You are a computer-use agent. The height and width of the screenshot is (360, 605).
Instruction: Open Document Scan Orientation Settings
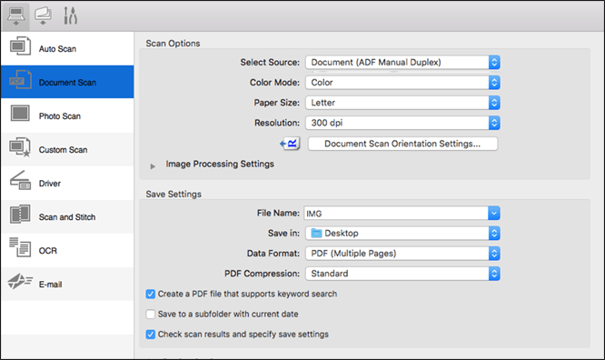click(x=402, y=144)
